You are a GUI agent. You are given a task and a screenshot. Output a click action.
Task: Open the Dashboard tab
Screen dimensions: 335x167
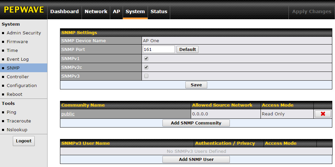(64, 11)
